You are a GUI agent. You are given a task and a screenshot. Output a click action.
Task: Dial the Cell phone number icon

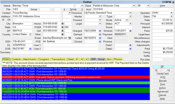click(62, 31)
